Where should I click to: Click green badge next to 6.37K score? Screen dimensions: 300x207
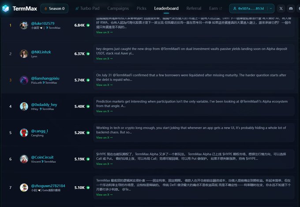pos(88,54)
